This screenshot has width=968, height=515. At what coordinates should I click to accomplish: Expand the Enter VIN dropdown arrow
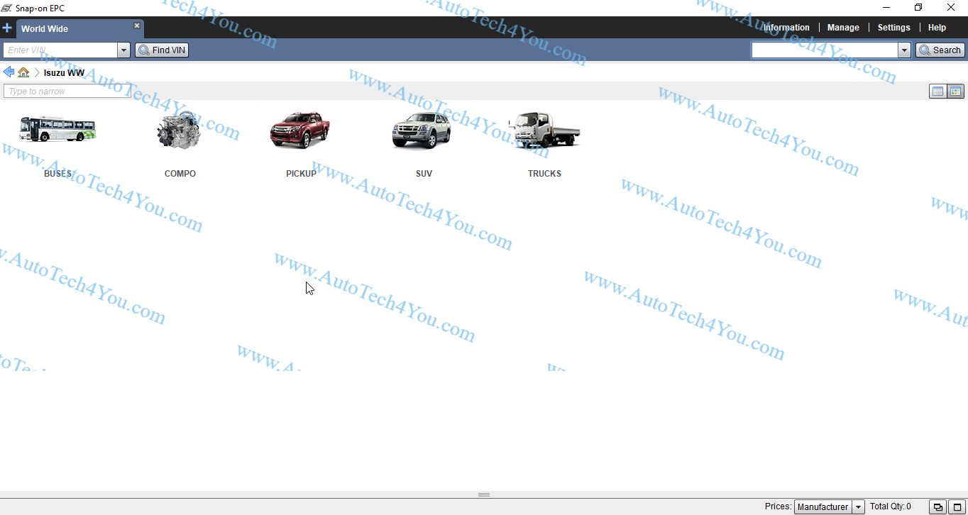(x=123, y=50)
